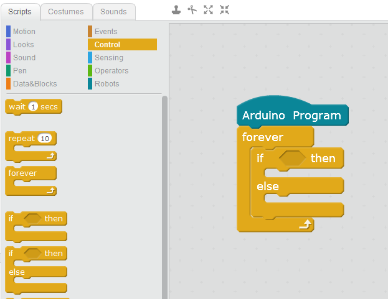Switch to the Costumes tab
This screenshot has height=299, width=388.
tap(66, 12)
